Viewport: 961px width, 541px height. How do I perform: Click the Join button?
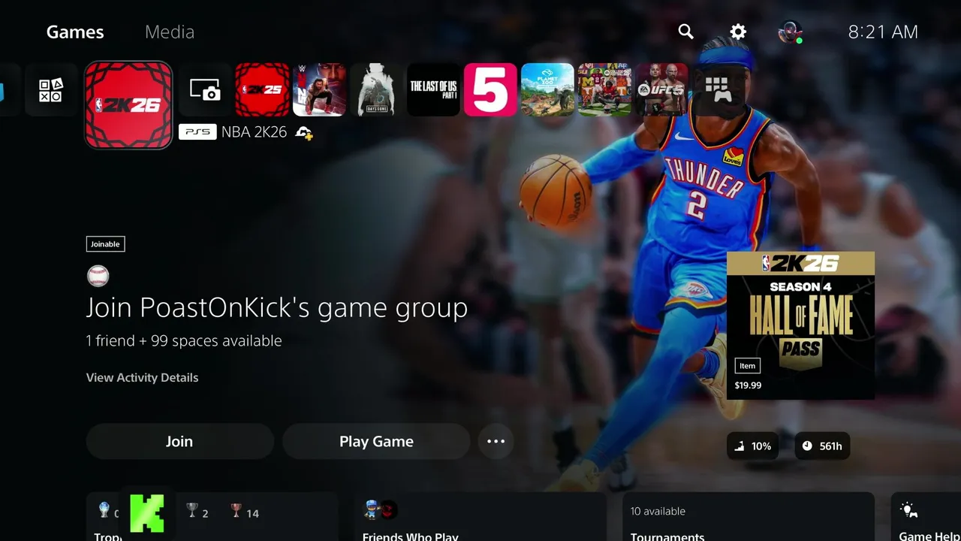179,441
